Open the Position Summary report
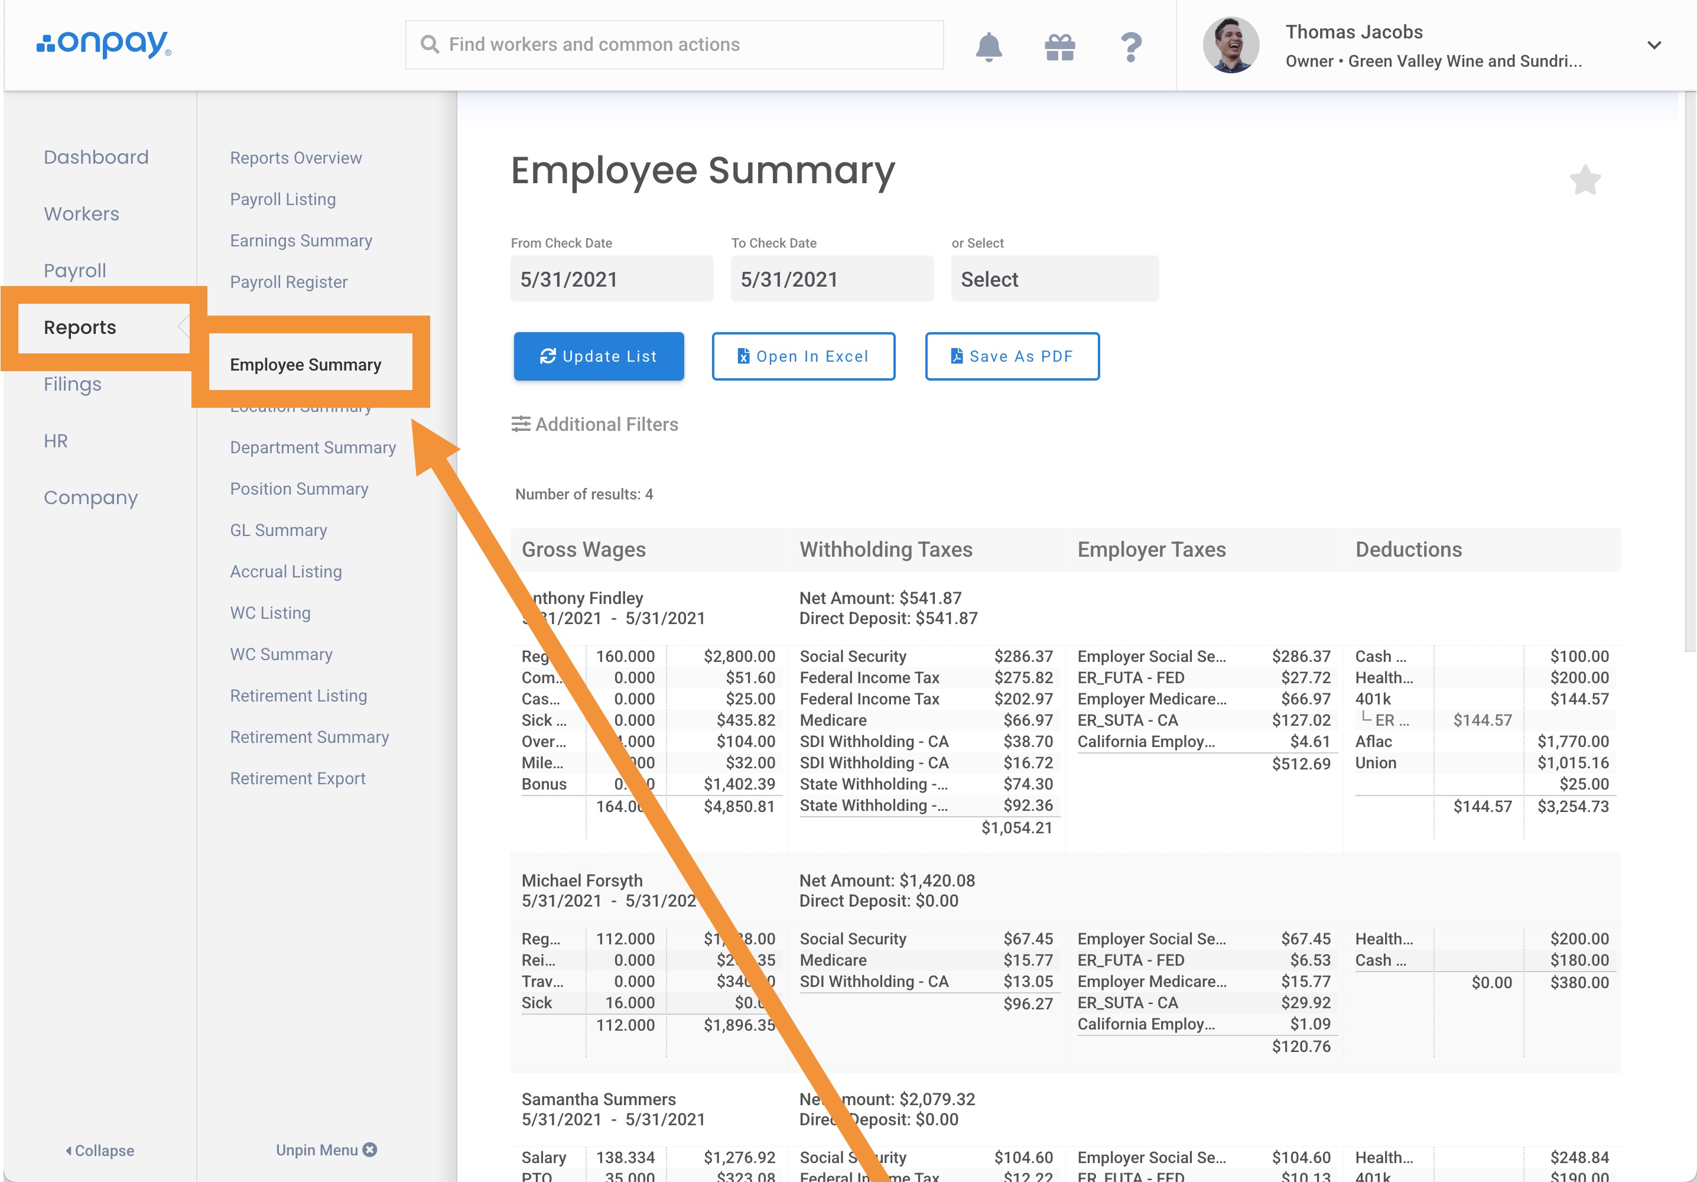This screenshot has height=1182, width=1697. pyautogui.click(x=298, y=489)
